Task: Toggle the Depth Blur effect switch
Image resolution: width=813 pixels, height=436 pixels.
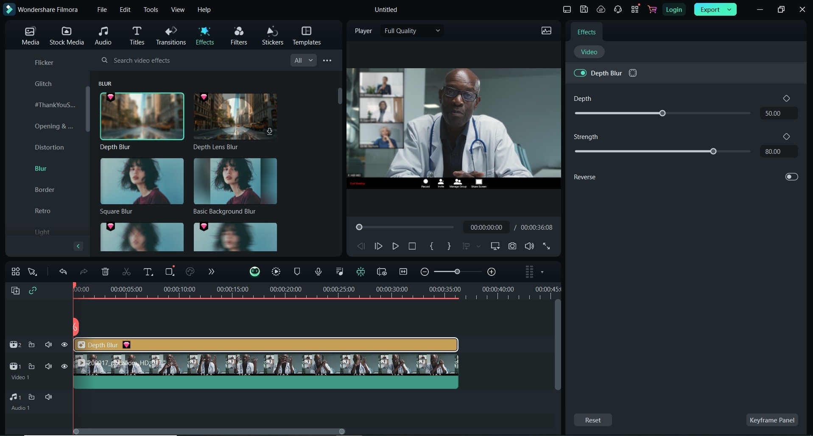Action: pos(580,73)
